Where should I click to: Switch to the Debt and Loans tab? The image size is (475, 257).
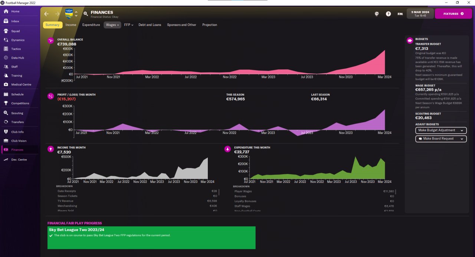(x=150, y=25)
